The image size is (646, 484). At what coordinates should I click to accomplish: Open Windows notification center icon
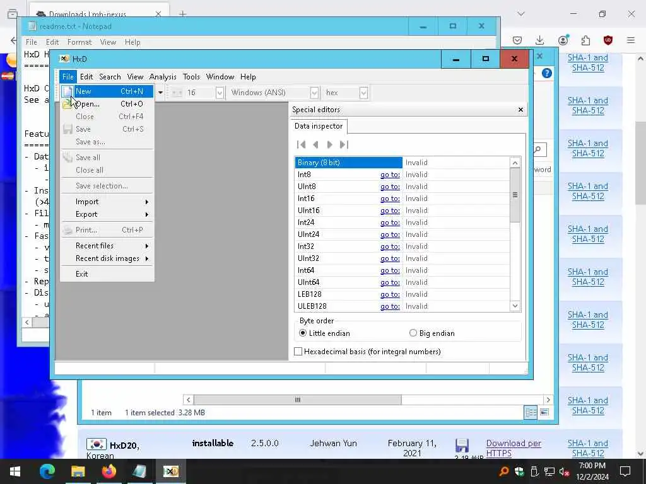tap(625, 471)
